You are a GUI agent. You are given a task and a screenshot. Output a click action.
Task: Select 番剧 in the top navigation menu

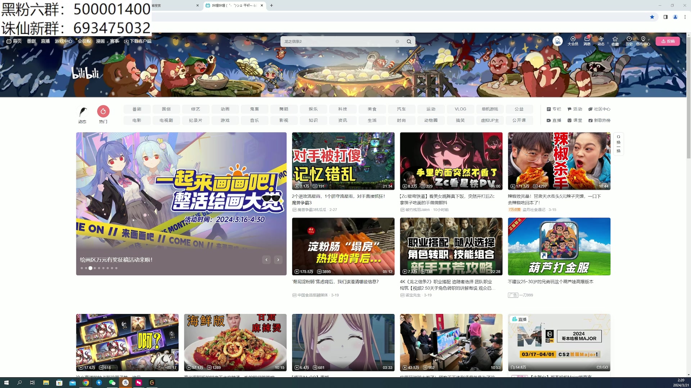point(31,41)
